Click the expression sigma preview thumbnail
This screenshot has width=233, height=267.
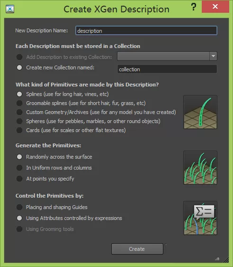[200, 218]
